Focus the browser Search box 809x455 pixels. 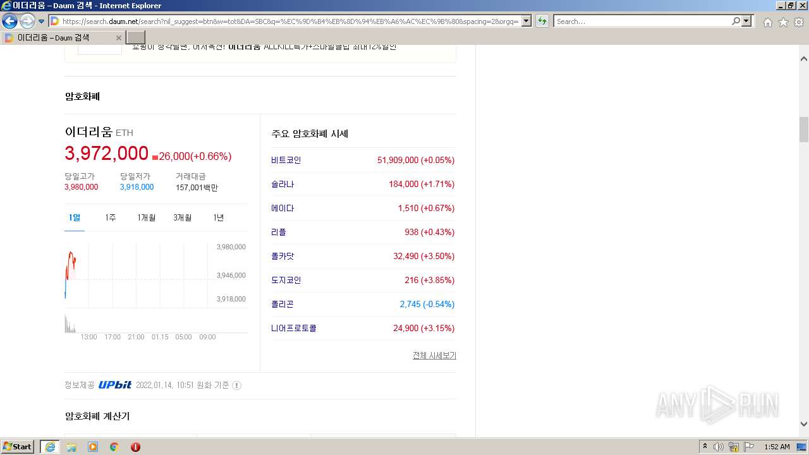coord(642,21)
